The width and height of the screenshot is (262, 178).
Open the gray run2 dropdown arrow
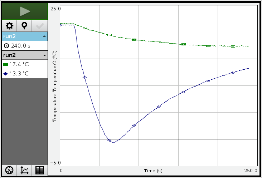pos(44,55)
